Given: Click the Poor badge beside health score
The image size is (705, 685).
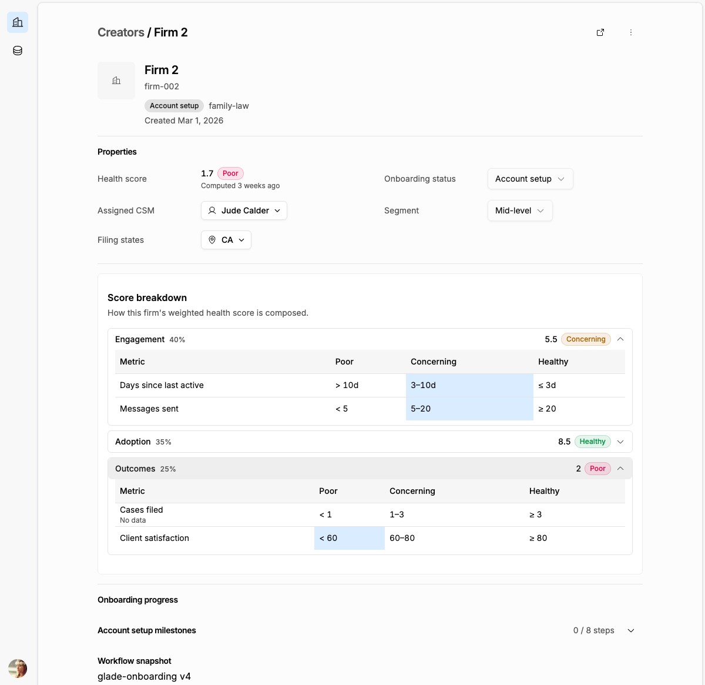Looking at the screenshot, I should coord(230,173).
